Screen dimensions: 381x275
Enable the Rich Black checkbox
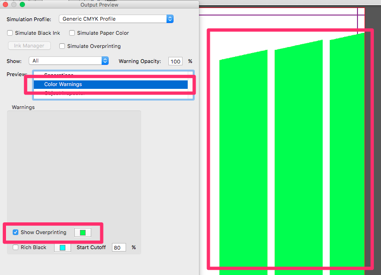[16, 247]
